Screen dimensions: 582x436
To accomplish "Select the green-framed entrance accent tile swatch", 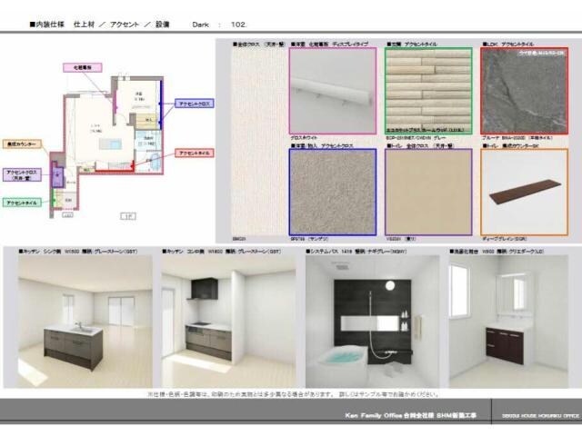I will [427, 91].
